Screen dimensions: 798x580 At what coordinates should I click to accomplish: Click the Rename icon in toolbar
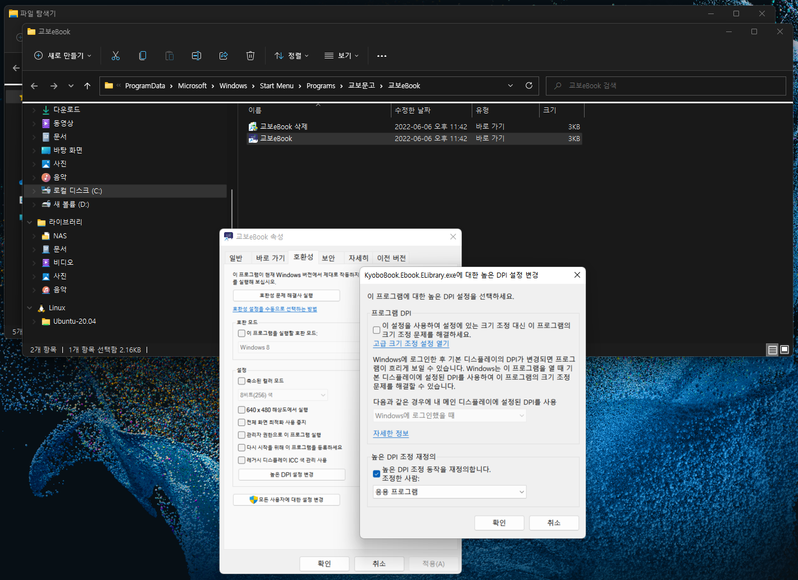click(x=197, y=56)
